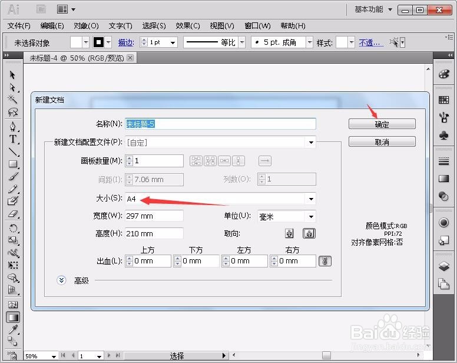Select the Eyedropper tool
457x363 pixels.
(12, 329)
